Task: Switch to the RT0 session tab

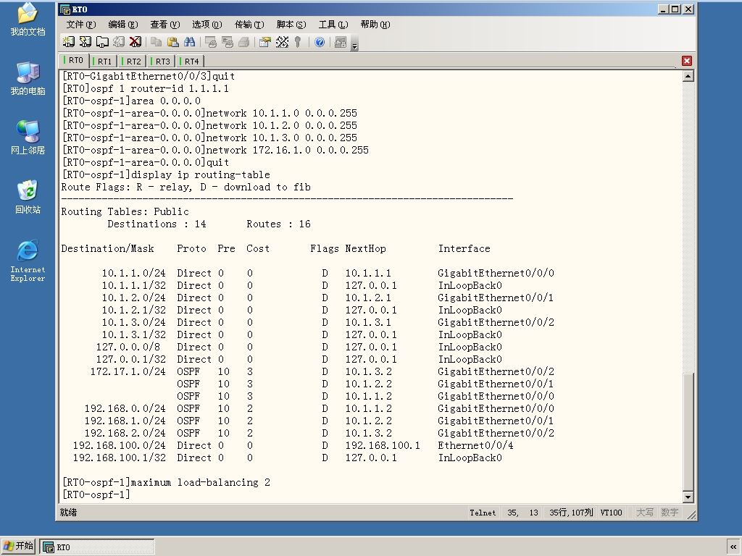Action: point(75,61)
